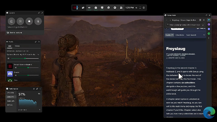The height and width of the screenshot is (122, 217).
Task: Expand the Speakers output device dropdown
Action: point(38,54)
